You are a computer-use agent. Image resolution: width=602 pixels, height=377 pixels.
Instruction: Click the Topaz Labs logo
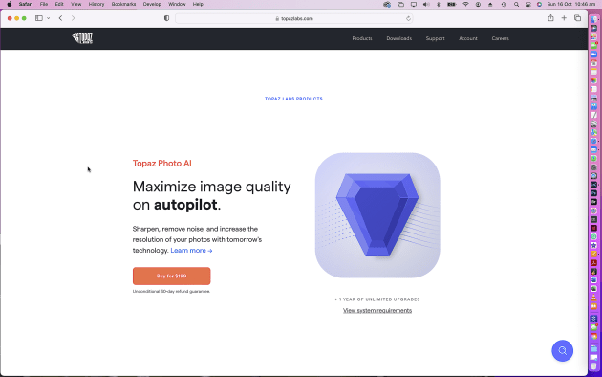tap(82, 38)
